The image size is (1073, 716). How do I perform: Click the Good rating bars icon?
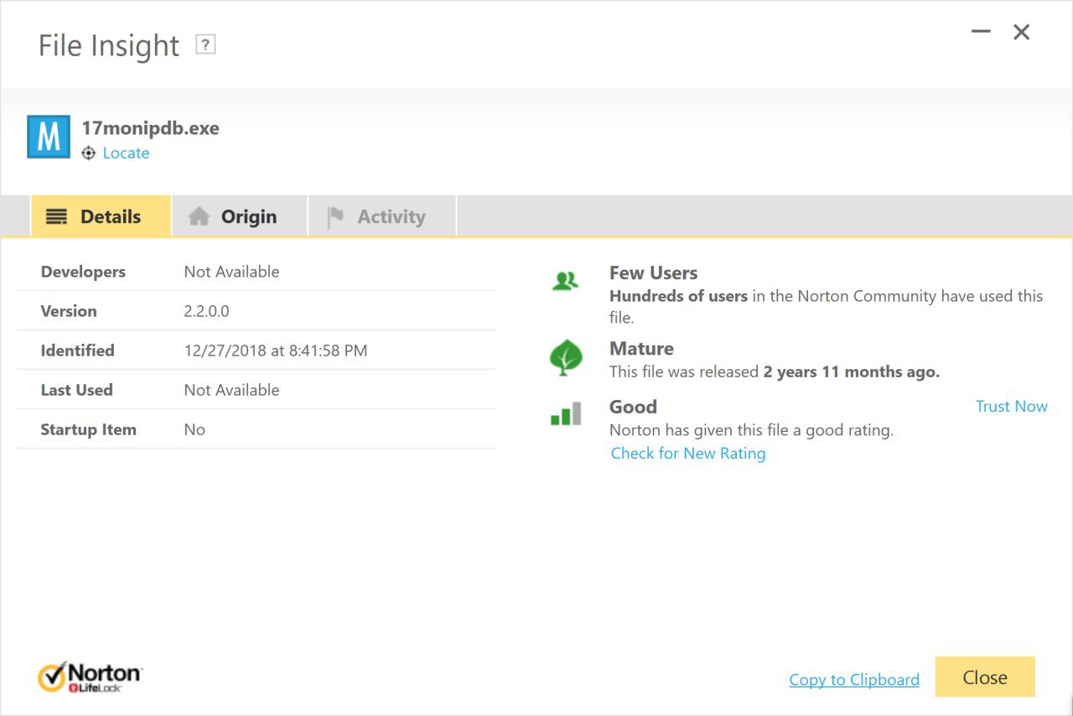[566, 414]
